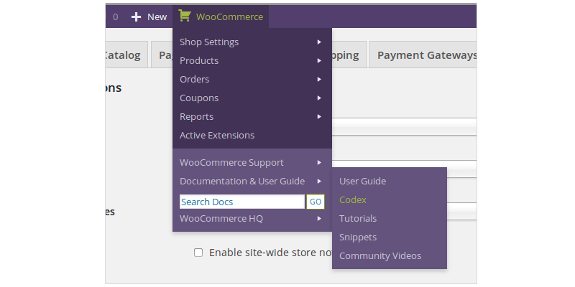Open Active Extensions

(x=217, y=136)
